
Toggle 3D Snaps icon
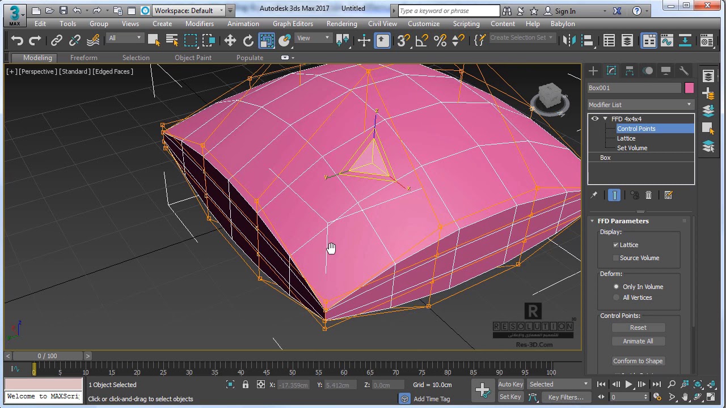(403, 40)
